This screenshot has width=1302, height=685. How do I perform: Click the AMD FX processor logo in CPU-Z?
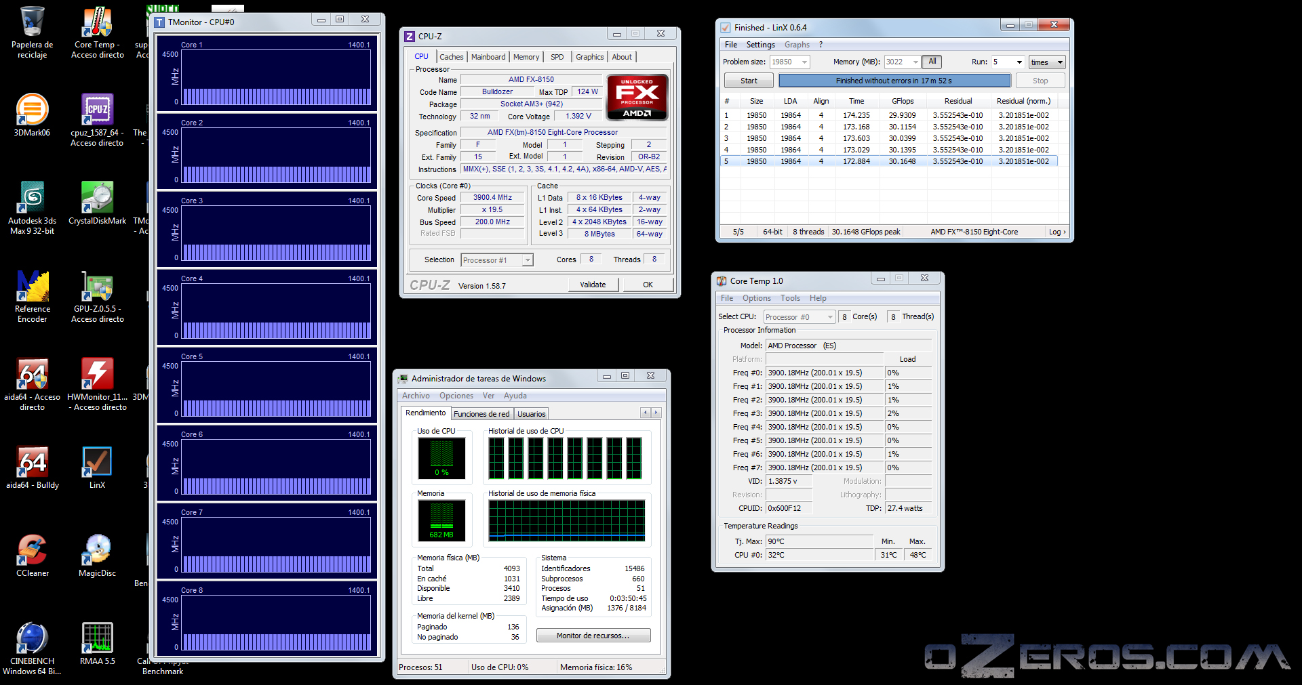pyautogui.click(x=637, y=97)
